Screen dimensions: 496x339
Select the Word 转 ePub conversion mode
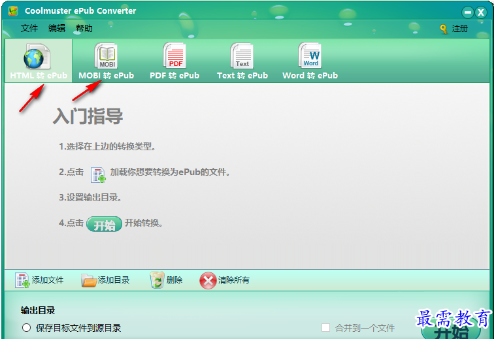[x=310, y=61]
